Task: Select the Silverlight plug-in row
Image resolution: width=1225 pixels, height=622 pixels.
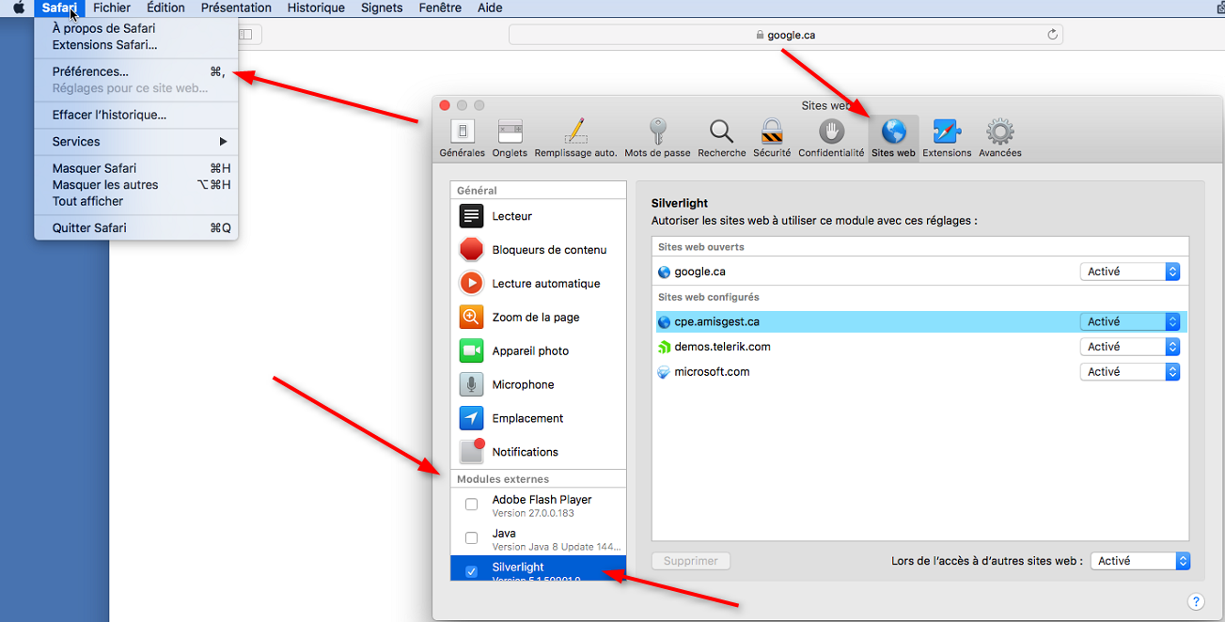Action: tap(538, 568)
